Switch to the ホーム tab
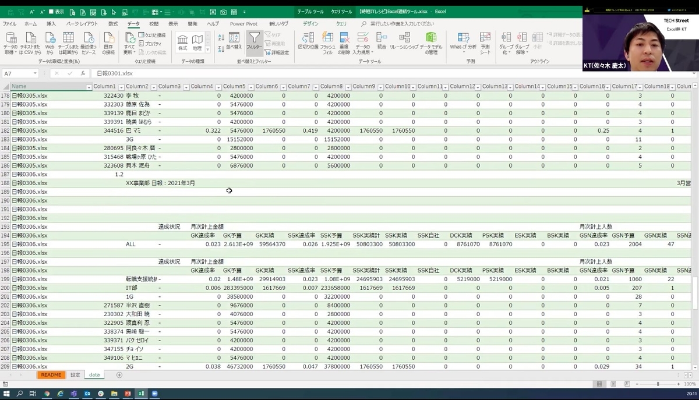 (x=30, y=24)
